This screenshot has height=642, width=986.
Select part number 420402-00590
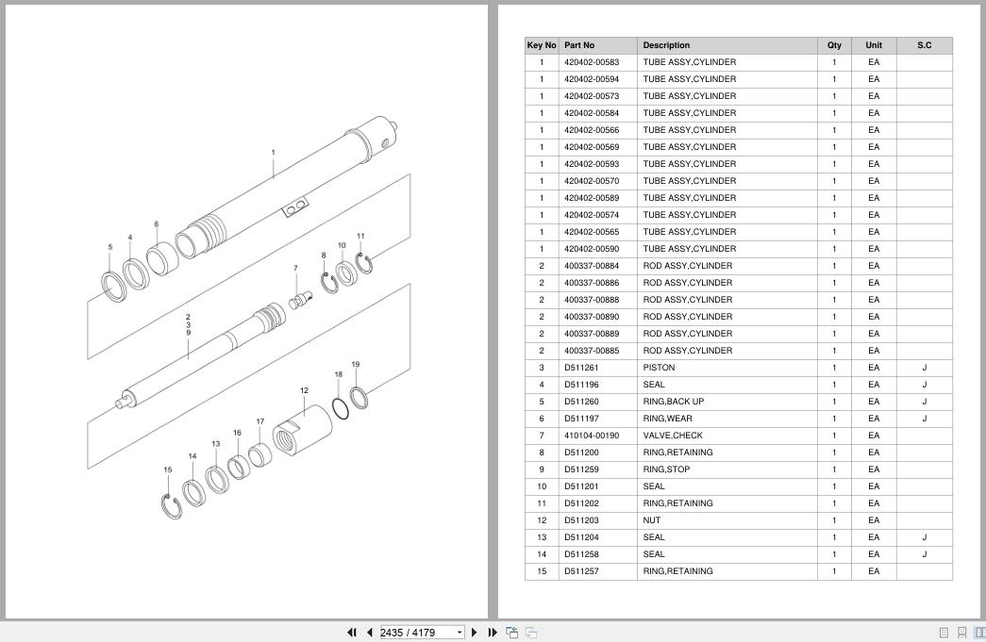click(x=591, y=249)
